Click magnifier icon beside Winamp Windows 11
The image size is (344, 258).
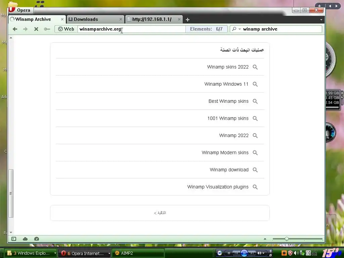255,84
